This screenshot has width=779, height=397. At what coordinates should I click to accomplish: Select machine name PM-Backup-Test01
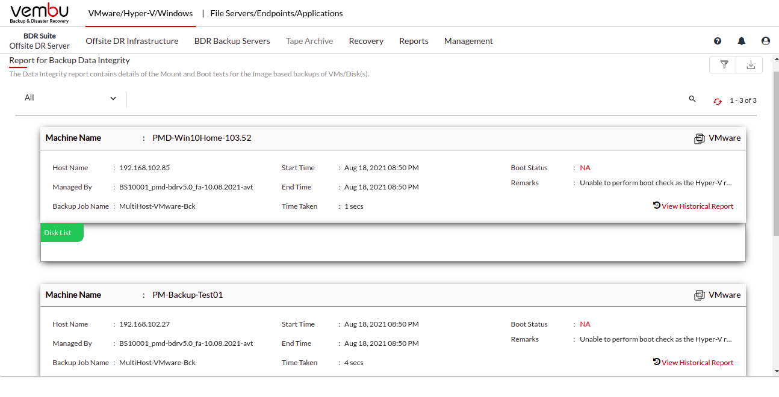pyautogui.click(x=188, y=295)
